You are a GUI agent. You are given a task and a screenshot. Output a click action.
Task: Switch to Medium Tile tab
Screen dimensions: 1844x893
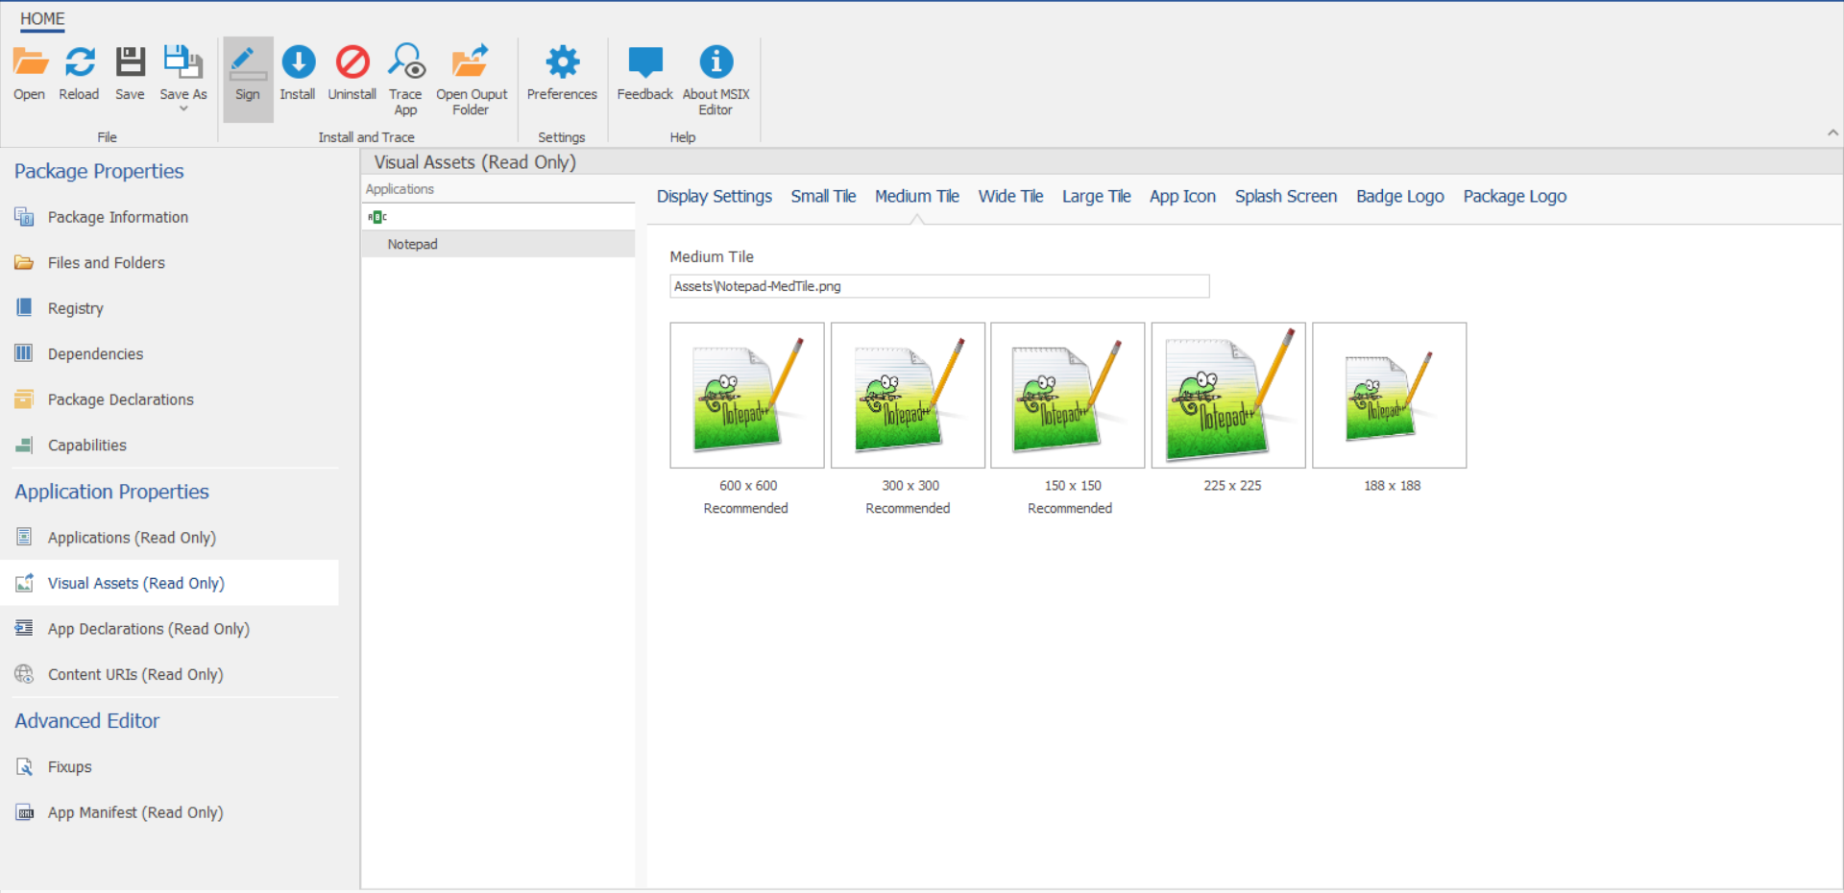(x=916, y=196)
